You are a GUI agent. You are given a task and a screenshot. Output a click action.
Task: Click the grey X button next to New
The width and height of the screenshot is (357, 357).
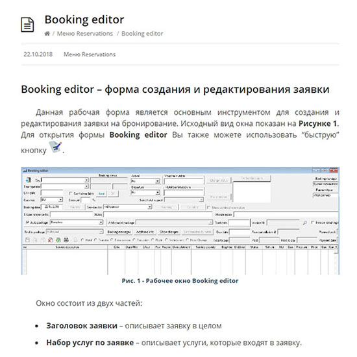pyautogui.click(x=113, y=193)
